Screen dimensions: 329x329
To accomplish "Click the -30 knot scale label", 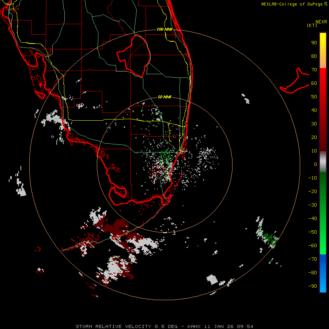I will click(x=313, y=205).
